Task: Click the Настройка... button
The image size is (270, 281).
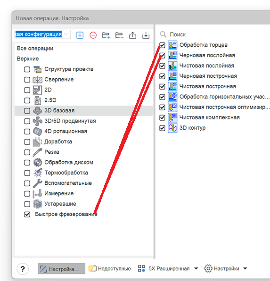Action: click(x=61, y=269)
